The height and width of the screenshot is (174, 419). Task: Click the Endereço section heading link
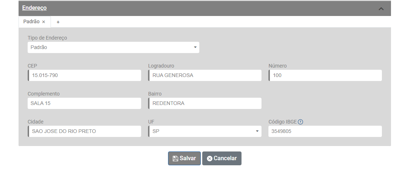34,8
